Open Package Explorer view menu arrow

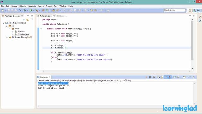32,19
